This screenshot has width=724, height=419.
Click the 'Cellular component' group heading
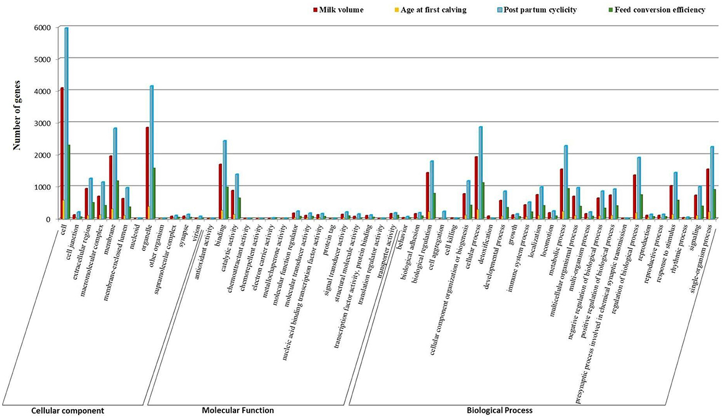[68, 410]
